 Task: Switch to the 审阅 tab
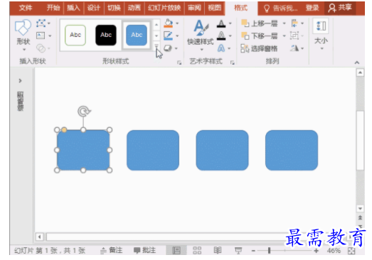(194, 8)
